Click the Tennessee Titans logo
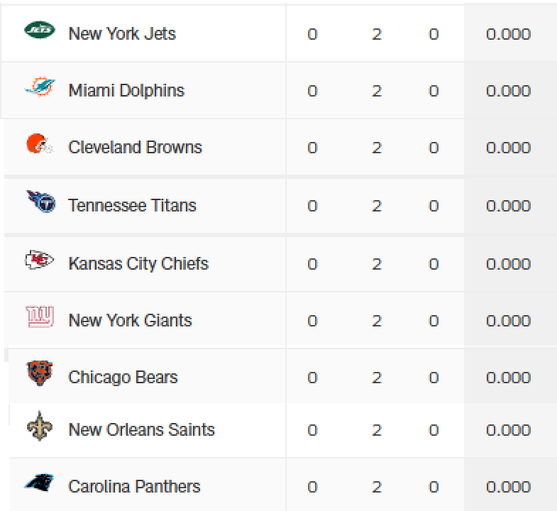Image resolution: width=557 pixels, height=511 pixels. [40, 202]
